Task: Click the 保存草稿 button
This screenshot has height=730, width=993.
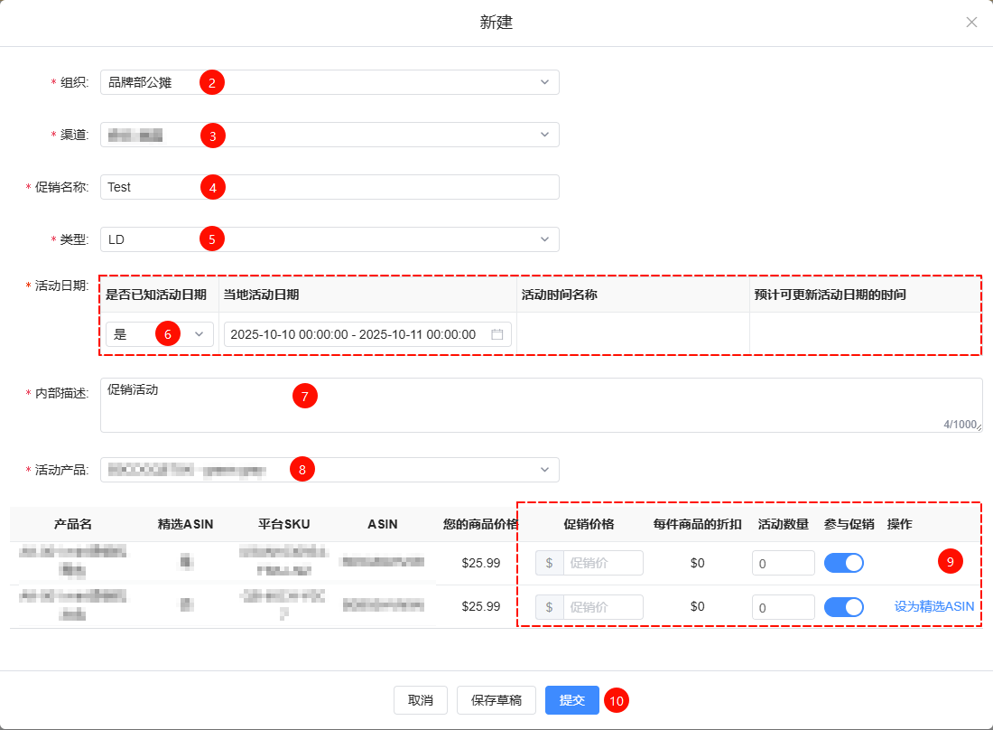Action: click(x=496, y=700)
